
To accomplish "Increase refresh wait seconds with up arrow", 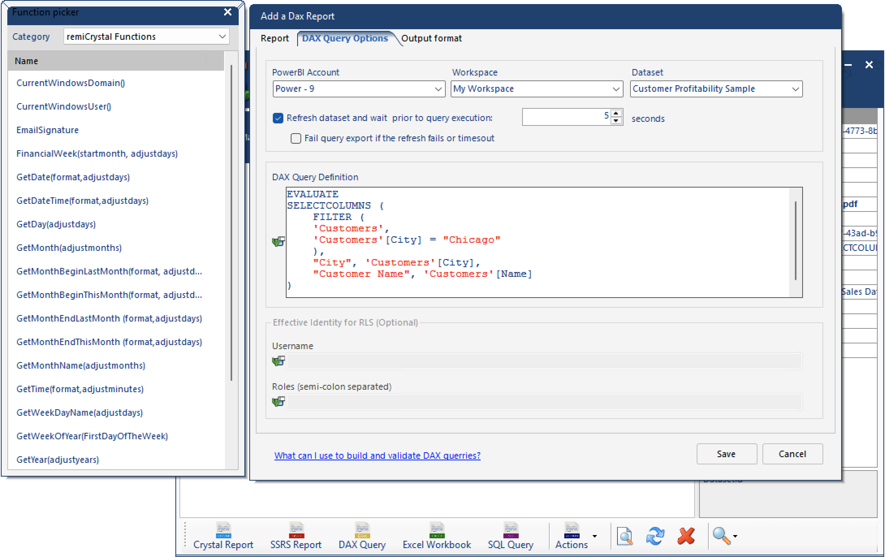I will pyautogui.click(x=616, y=113).
